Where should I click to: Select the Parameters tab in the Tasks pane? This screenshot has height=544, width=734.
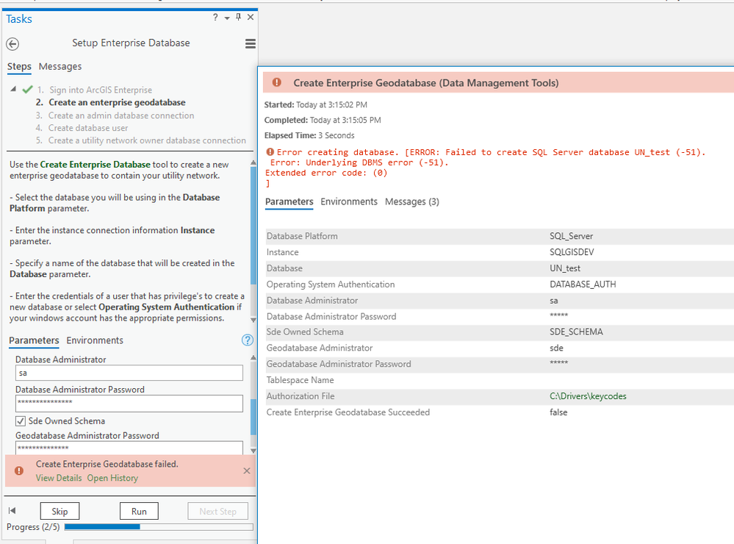[34, 340]
